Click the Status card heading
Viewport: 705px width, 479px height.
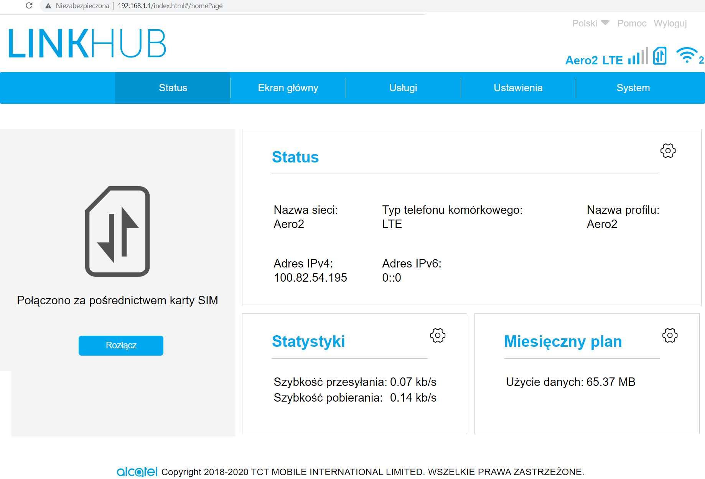pyautogui.click(x=295, y=157)
